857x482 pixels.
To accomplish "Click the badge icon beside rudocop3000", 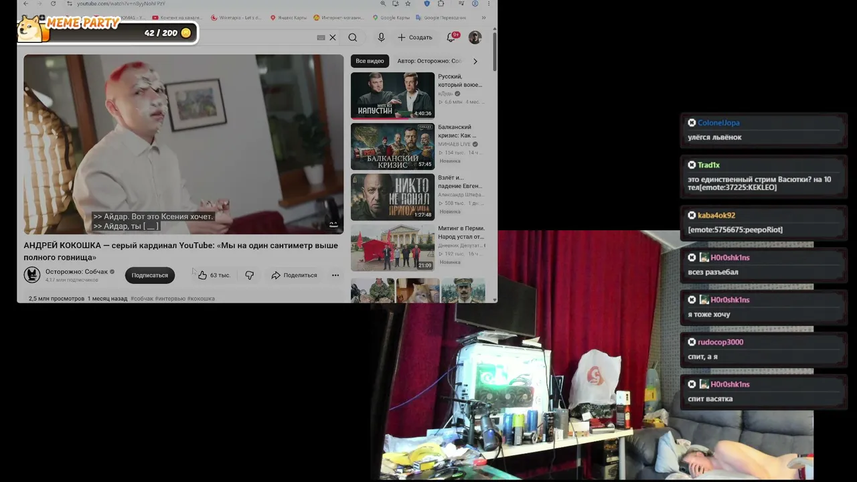I will click(x=692, y=342).
